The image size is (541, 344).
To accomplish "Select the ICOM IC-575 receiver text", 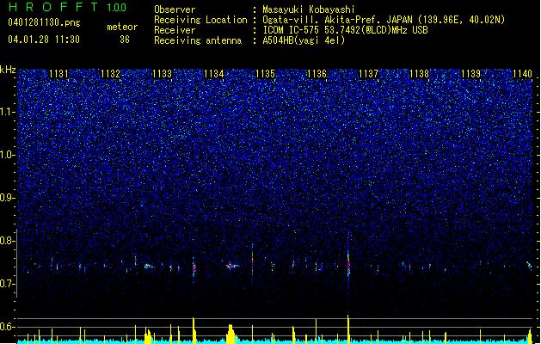I will click(345, 30).
